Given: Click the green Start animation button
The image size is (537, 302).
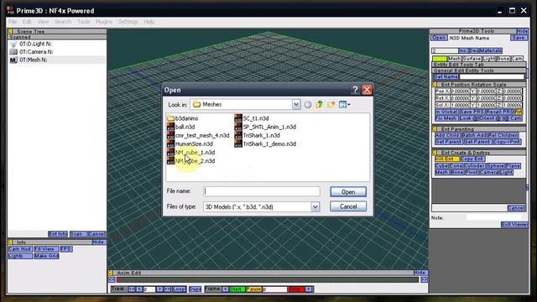Looking at the screenshot, I should tap(237, 289).
